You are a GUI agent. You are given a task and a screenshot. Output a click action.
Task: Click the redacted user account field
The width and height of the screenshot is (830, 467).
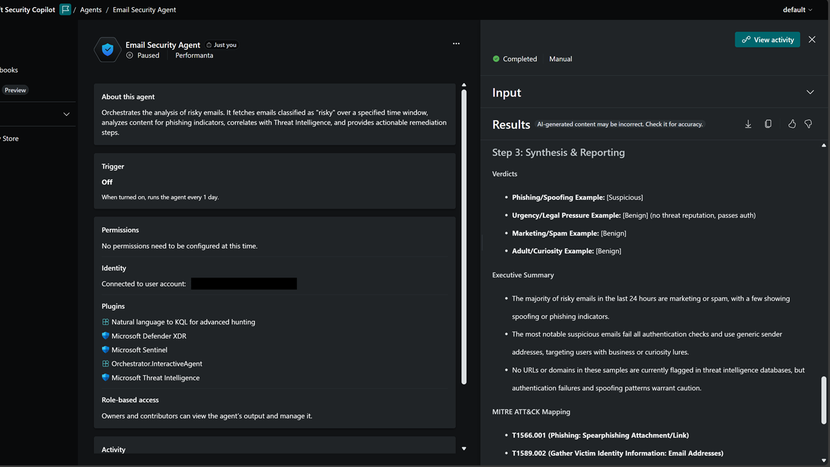click(x=244, y=283)
